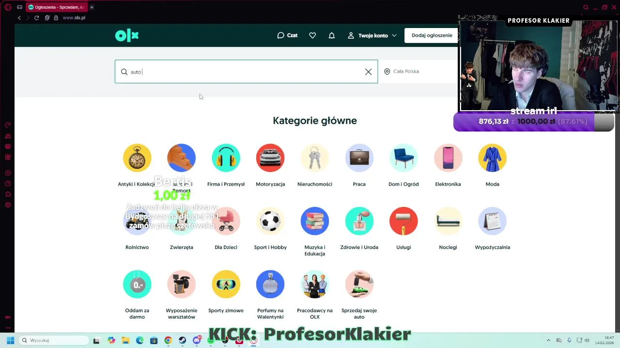Open the browser search icon top right
The width and height of the screenshot is (620, 348).
tap(586, 7)
